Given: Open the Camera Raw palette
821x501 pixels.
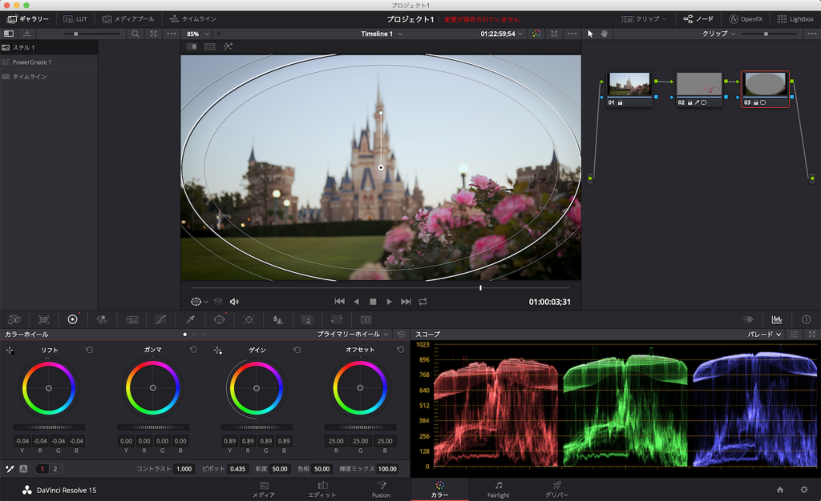Looking at the screenshot, I should coord(14,319).
